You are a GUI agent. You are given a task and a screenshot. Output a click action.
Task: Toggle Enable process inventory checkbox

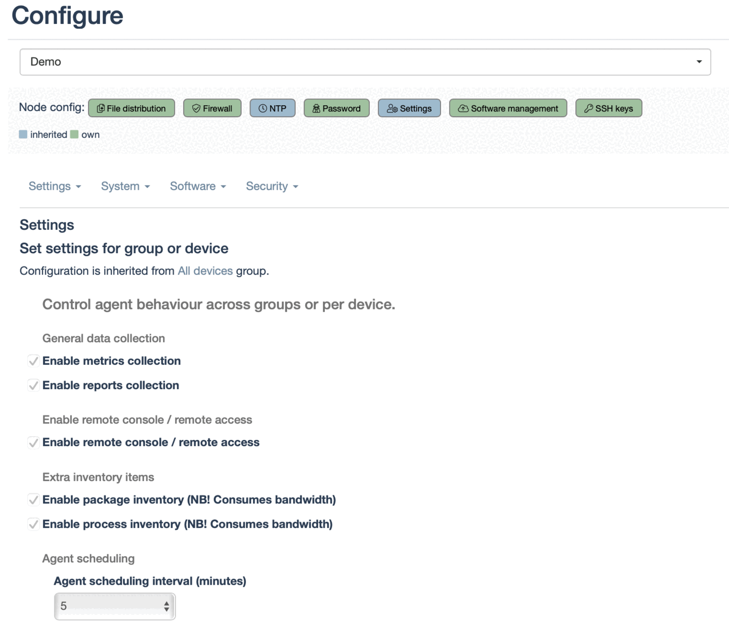tap(33, 524)
